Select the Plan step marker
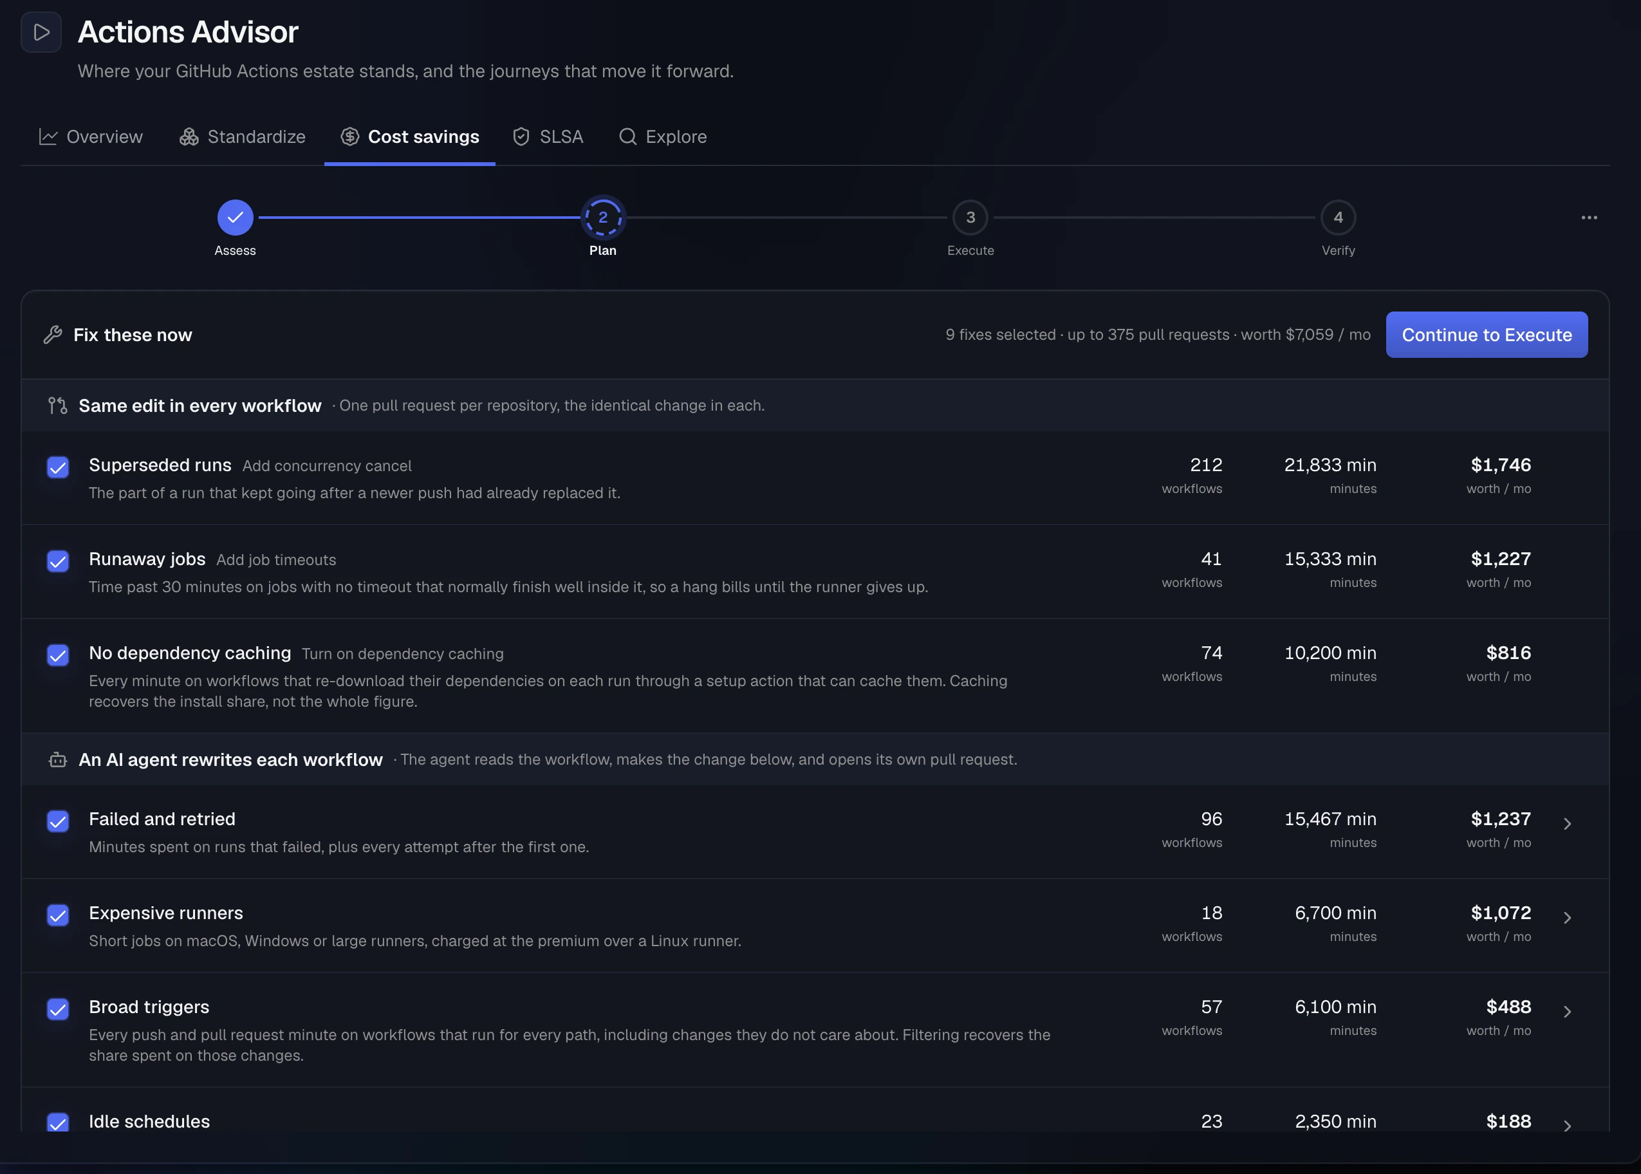Screen dimensions: 1641x1174 (x=602, y=218)
